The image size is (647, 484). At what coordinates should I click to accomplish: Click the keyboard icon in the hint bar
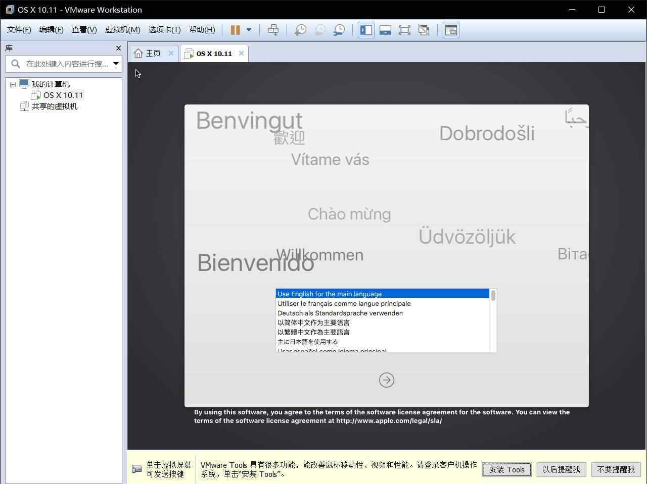[136, 469]
